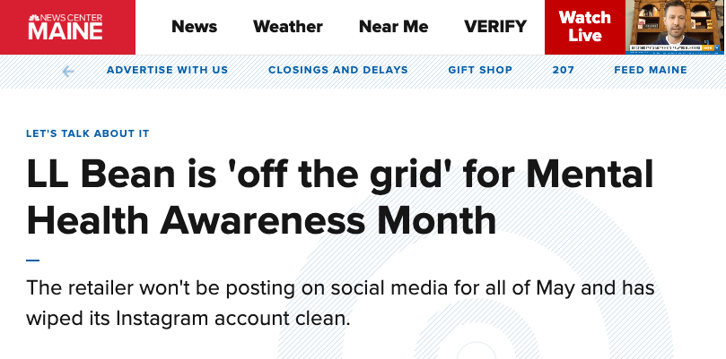Click the Let's Talk About It category label

click(x=88, y=133)
